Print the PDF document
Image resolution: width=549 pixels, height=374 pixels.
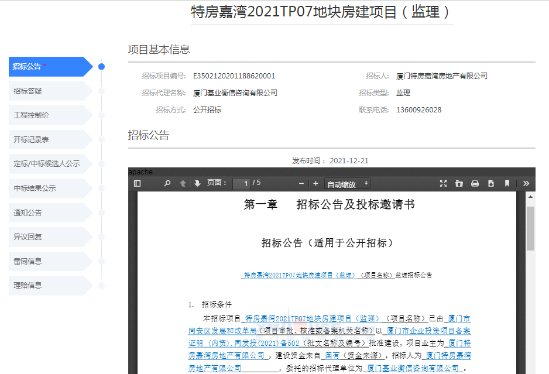click(x=475, y=184)
